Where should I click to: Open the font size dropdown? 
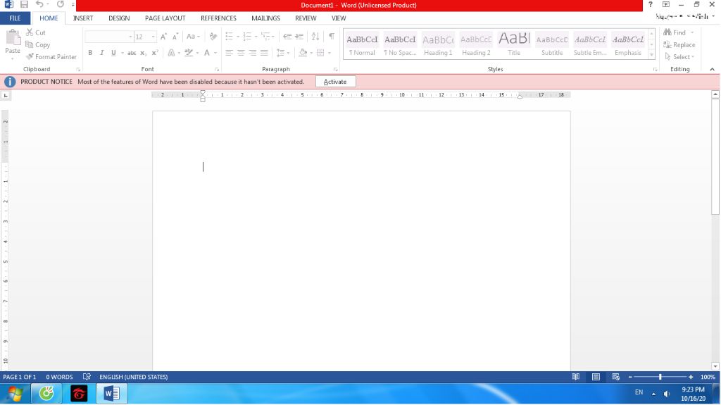tap(153, 37)
